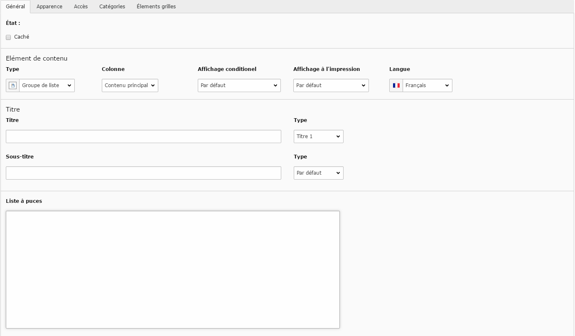Open the Catégories tab

click(x=112, y=7)
